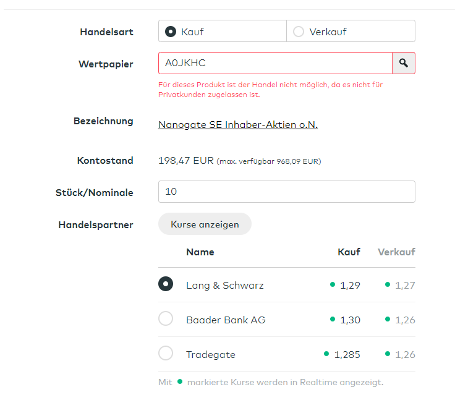455x400 pixels.
Task: Click green dot beside Baader Bank 1,30
Action: (x=333, y=319)
